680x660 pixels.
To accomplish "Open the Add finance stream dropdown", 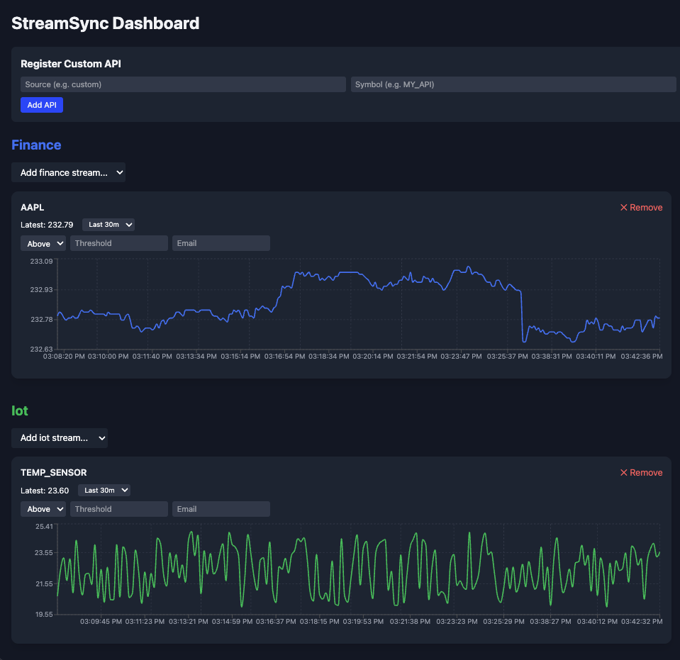I will (69, 172).
